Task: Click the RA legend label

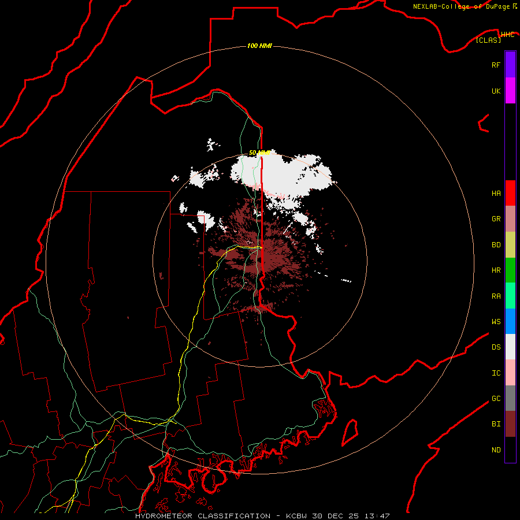Action: [x=496, y=296]
